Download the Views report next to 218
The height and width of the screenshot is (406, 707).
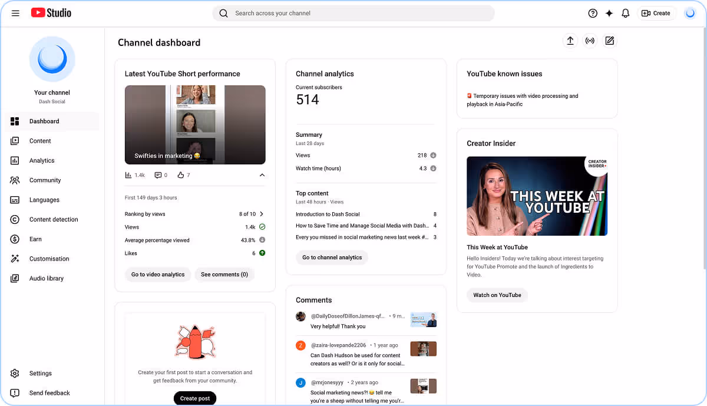[433, 155]
